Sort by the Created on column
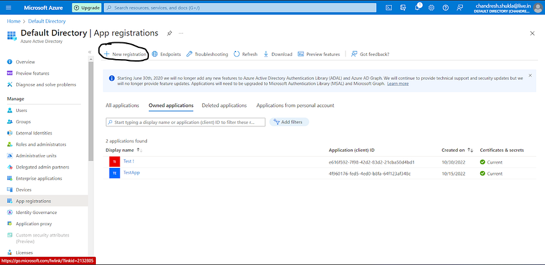545x265 pixels. coord(457,150)
